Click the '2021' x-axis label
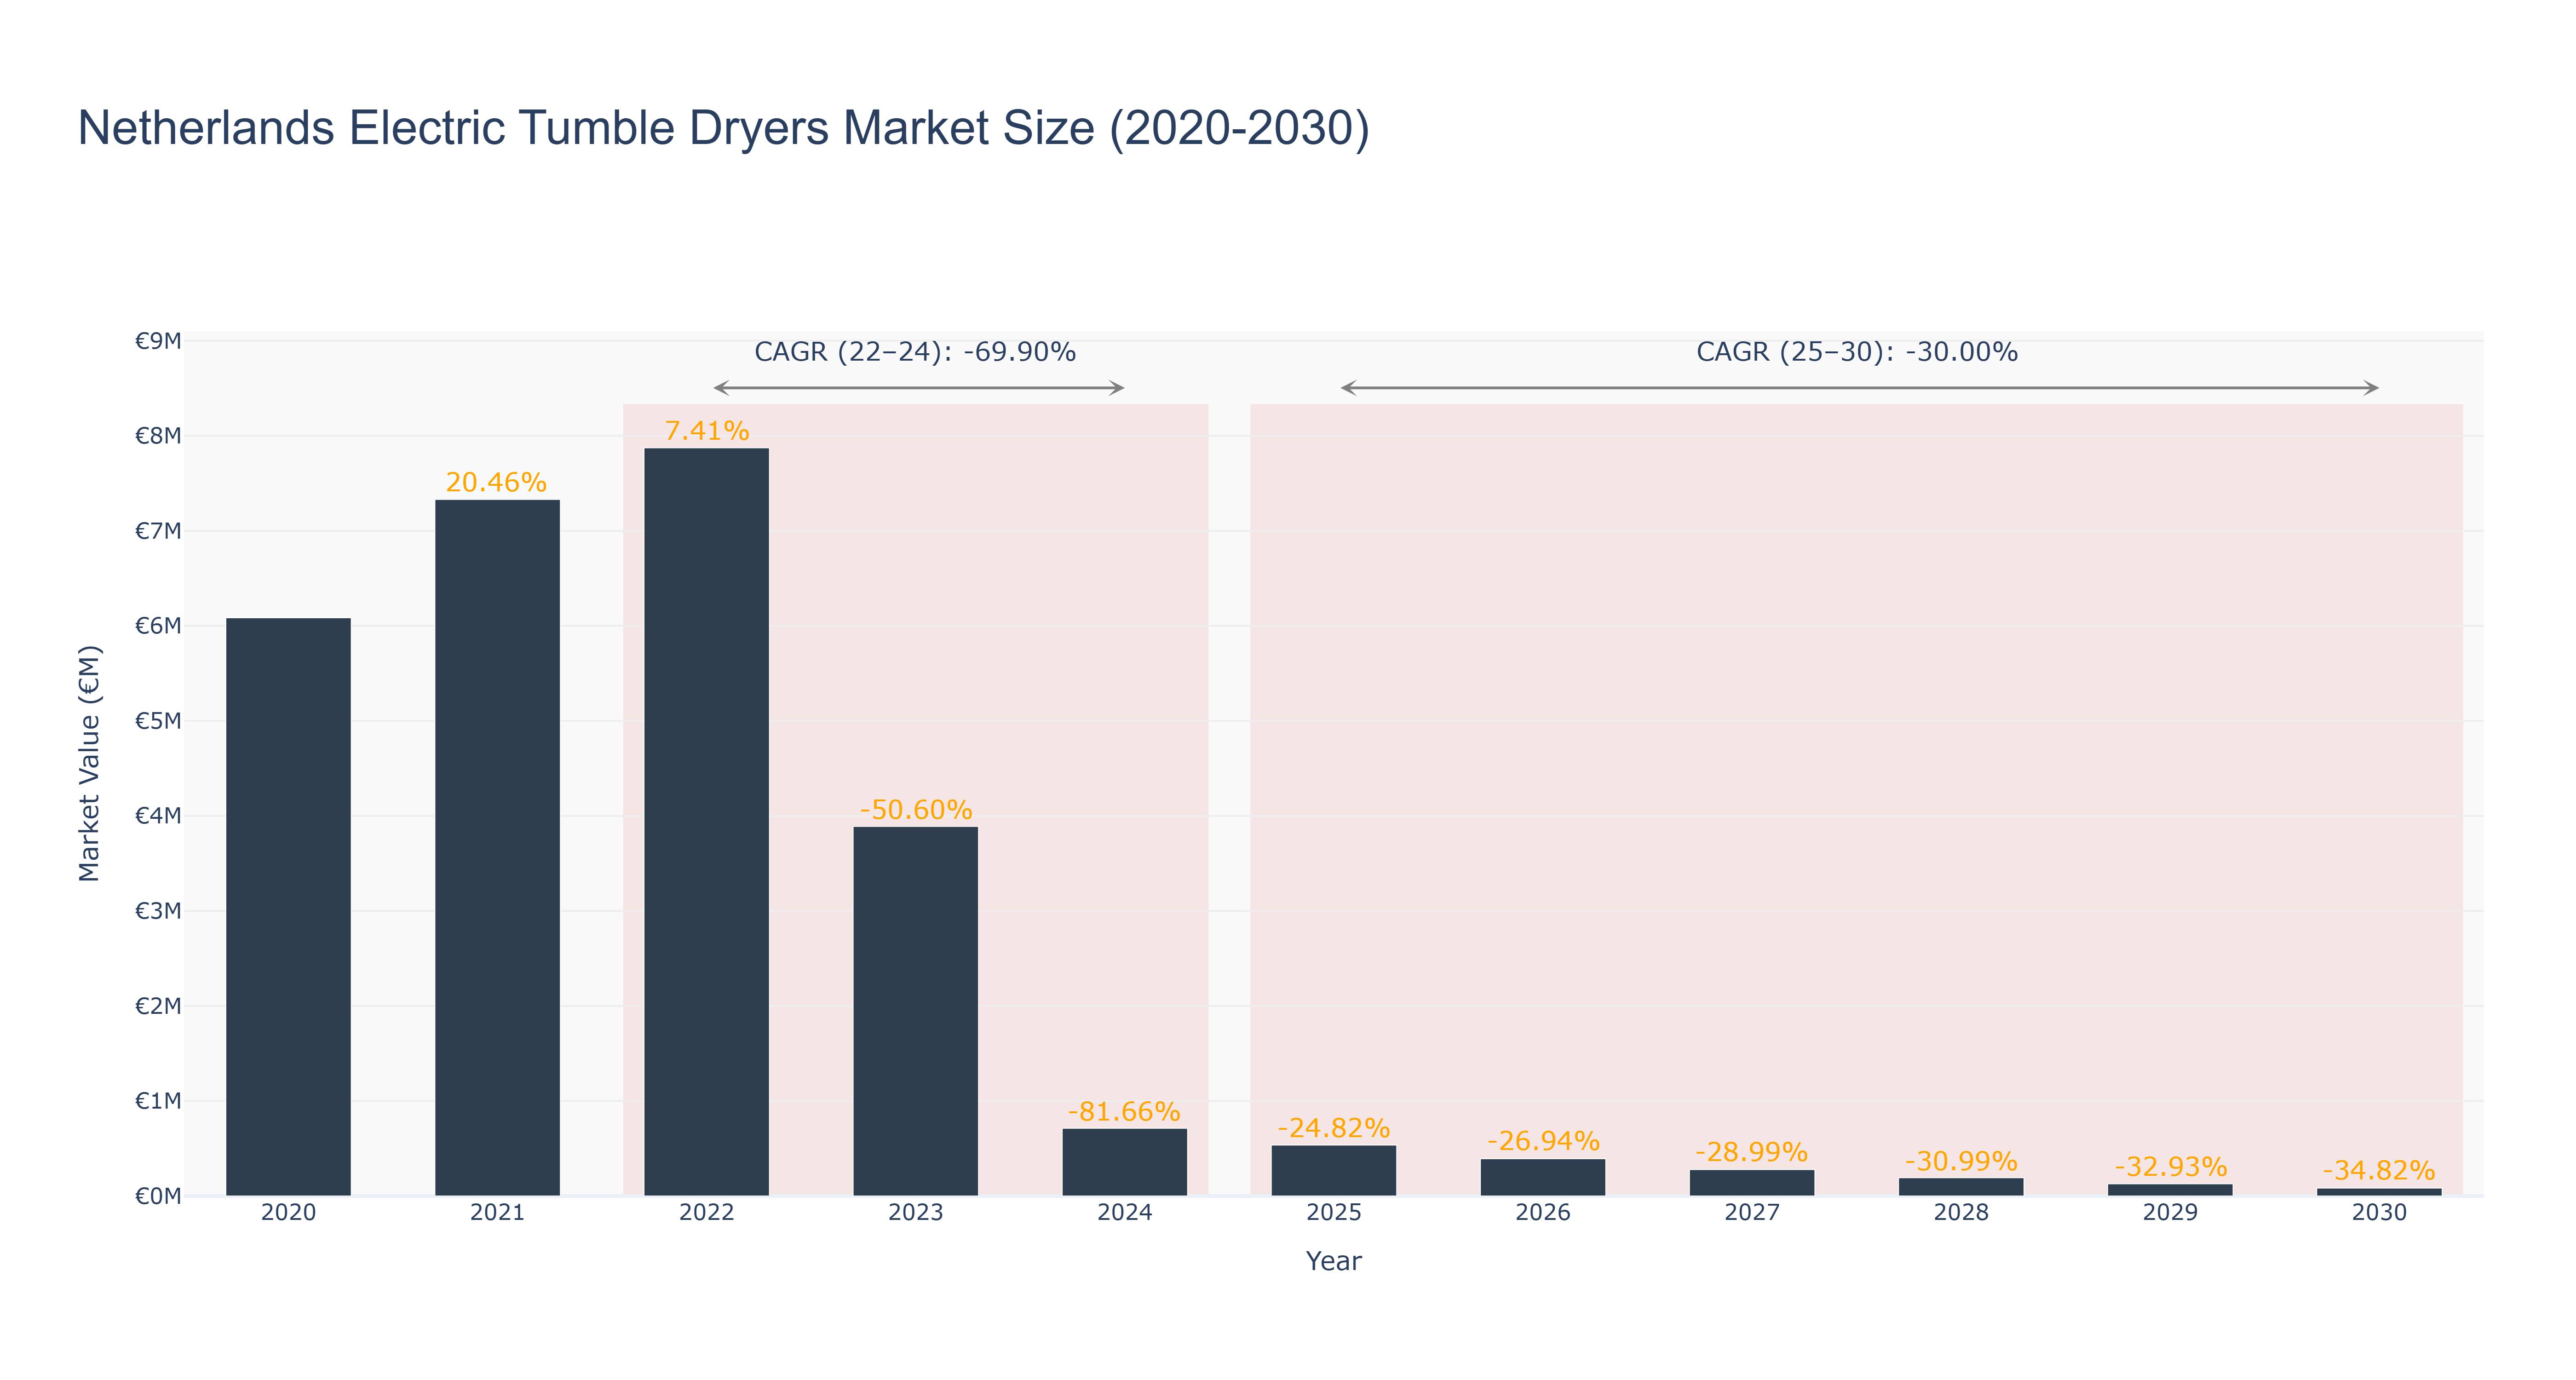Screen dimensions: 2576x1380 pyautogui.click(x=497, y=1213)
